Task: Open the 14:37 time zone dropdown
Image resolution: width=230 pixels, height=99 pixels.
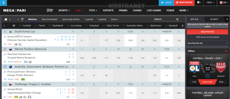Action: [x=210, y=2]
